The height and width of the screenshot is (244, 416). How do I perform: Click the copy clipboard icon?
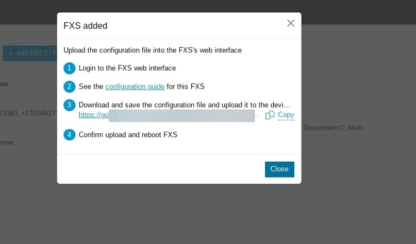click(x=270, y=115)
